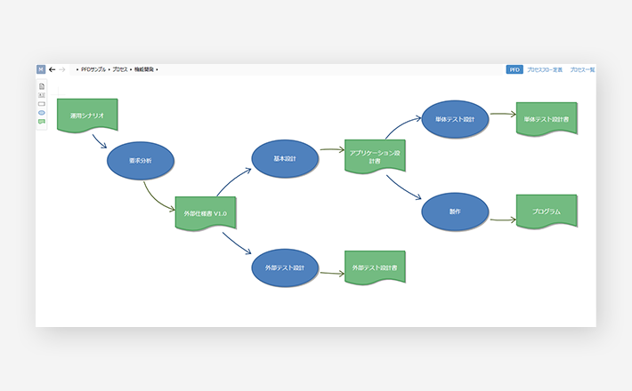Click arrow from 外部仕様書 to 基本設計
The height and width of the screenshot is (391, 632).
pos(232,180)
